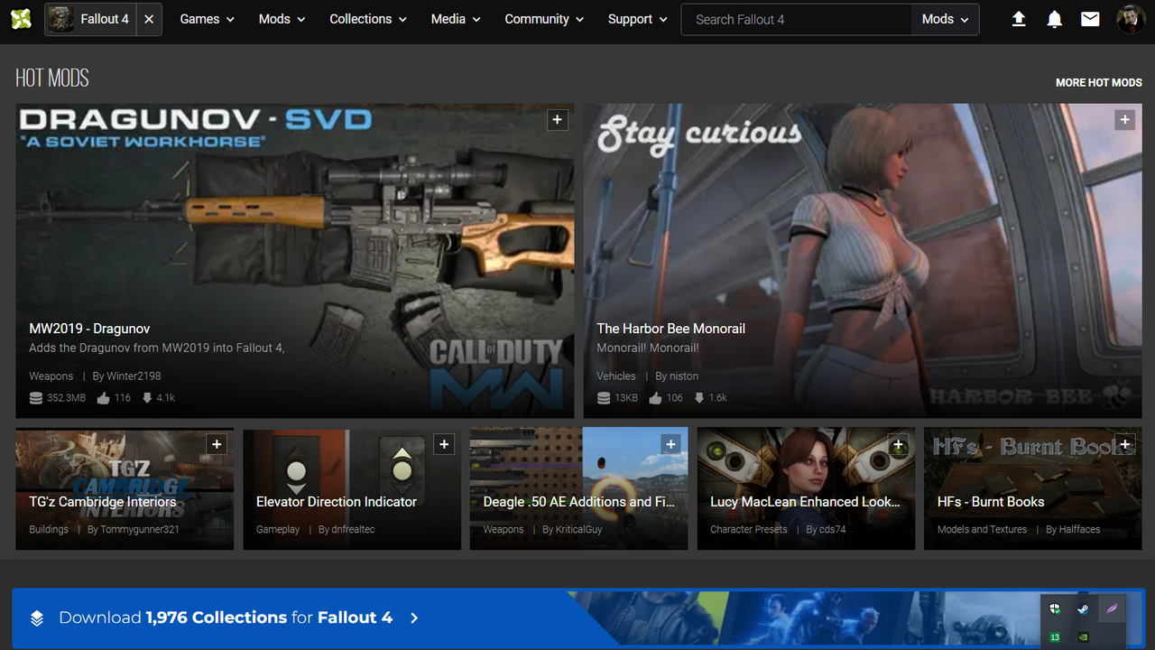This screenshot has width=1155, height=650.
Task: Remove the Fallout 4 game filter with the X
Action: (x=149, y=19)
